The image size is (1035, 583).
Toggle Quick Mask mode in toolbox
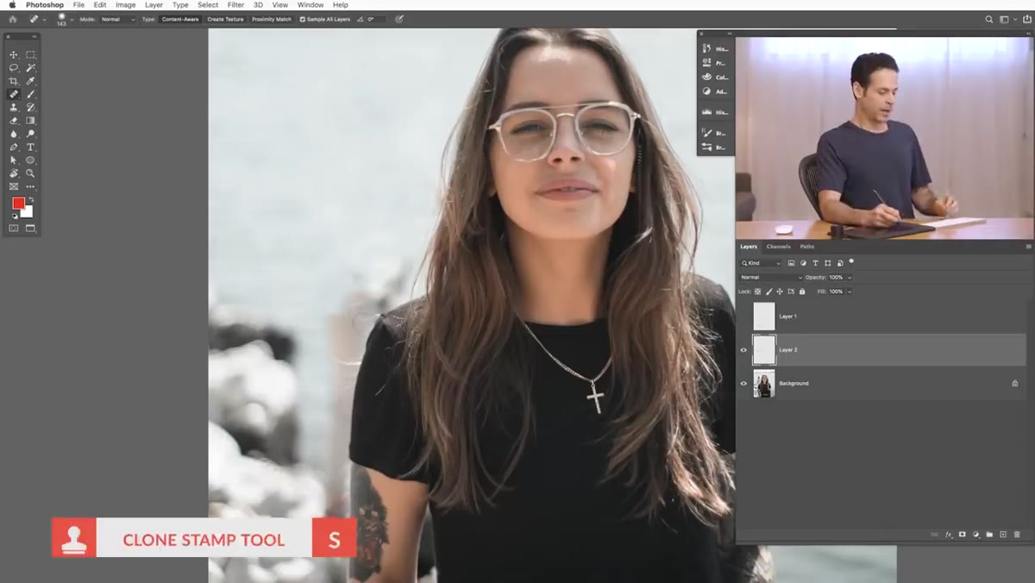click(x=14, y=229)
